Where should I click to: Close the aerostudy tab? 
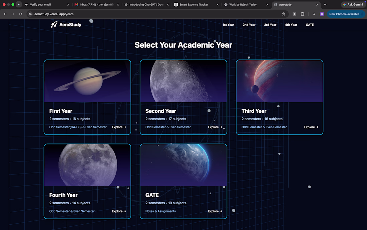(x=317, y=4)
